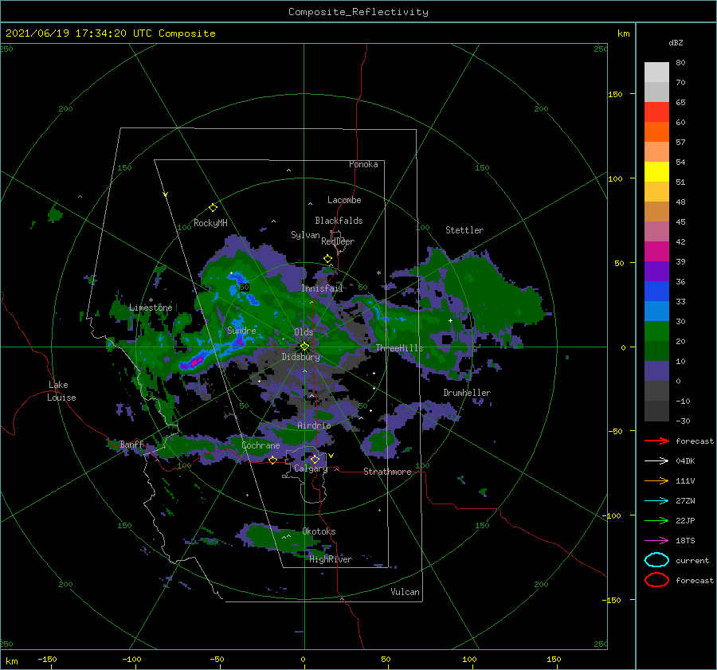This screenshot has height=670, width=717.
Task: Click the red forecast ellipse icon
Action: coord(656,580)
